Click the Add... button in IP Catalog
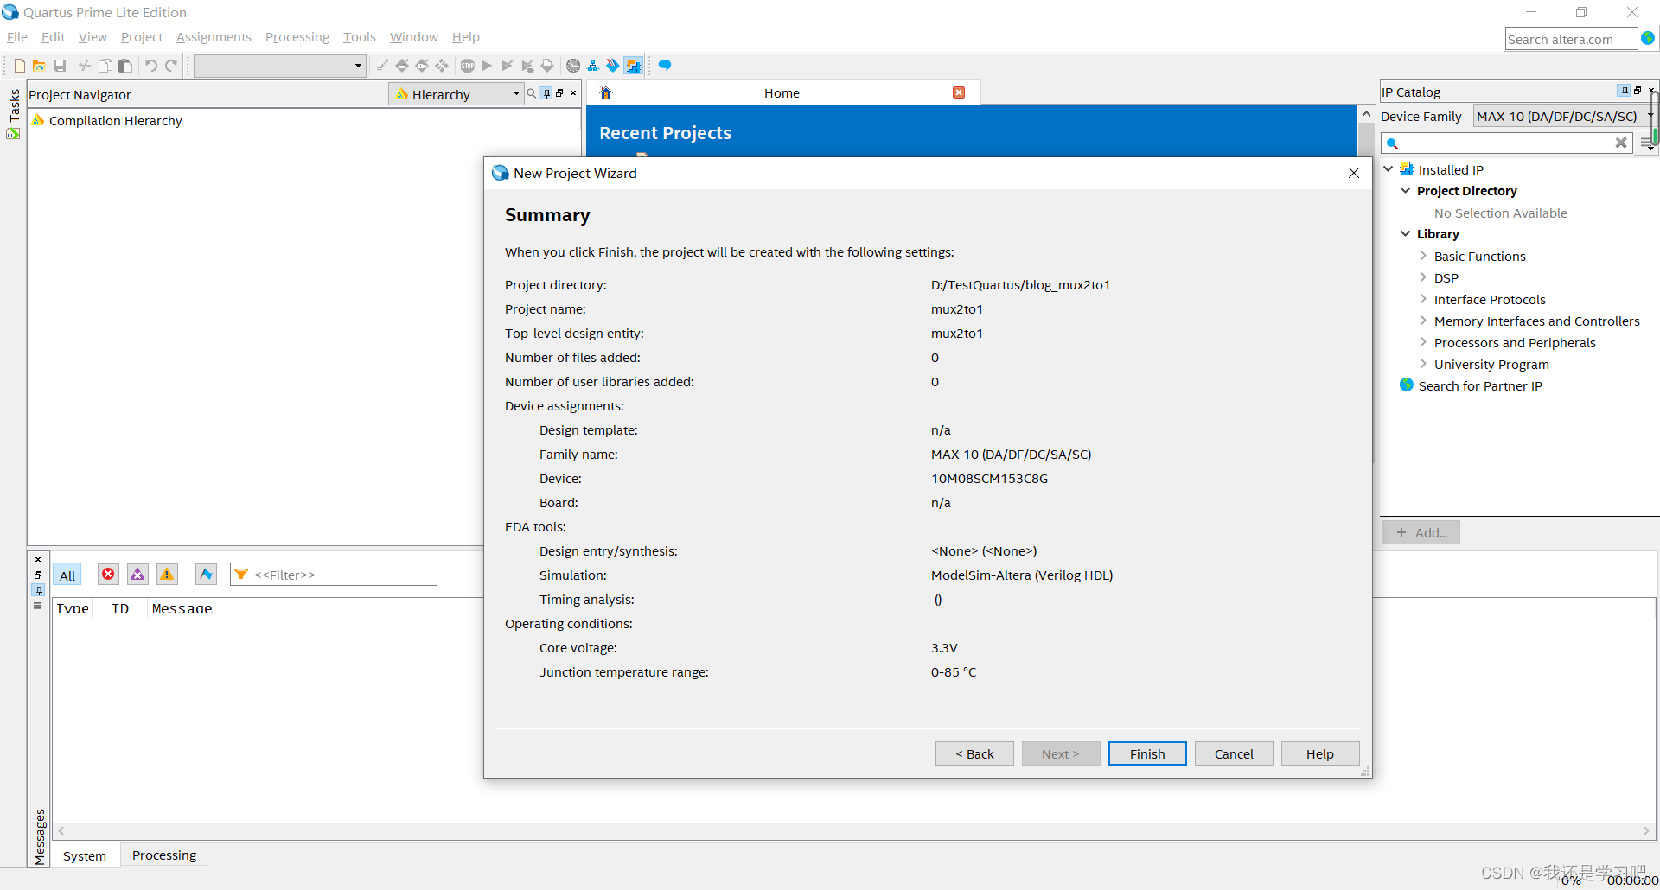 (x=1421, y=532)
